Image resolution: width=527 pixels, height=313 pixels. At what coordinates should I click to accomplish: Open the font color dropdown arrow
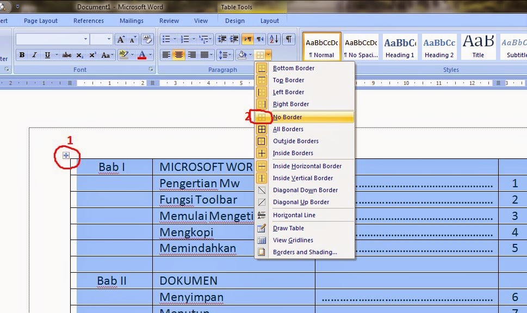(x=150, y=55)
